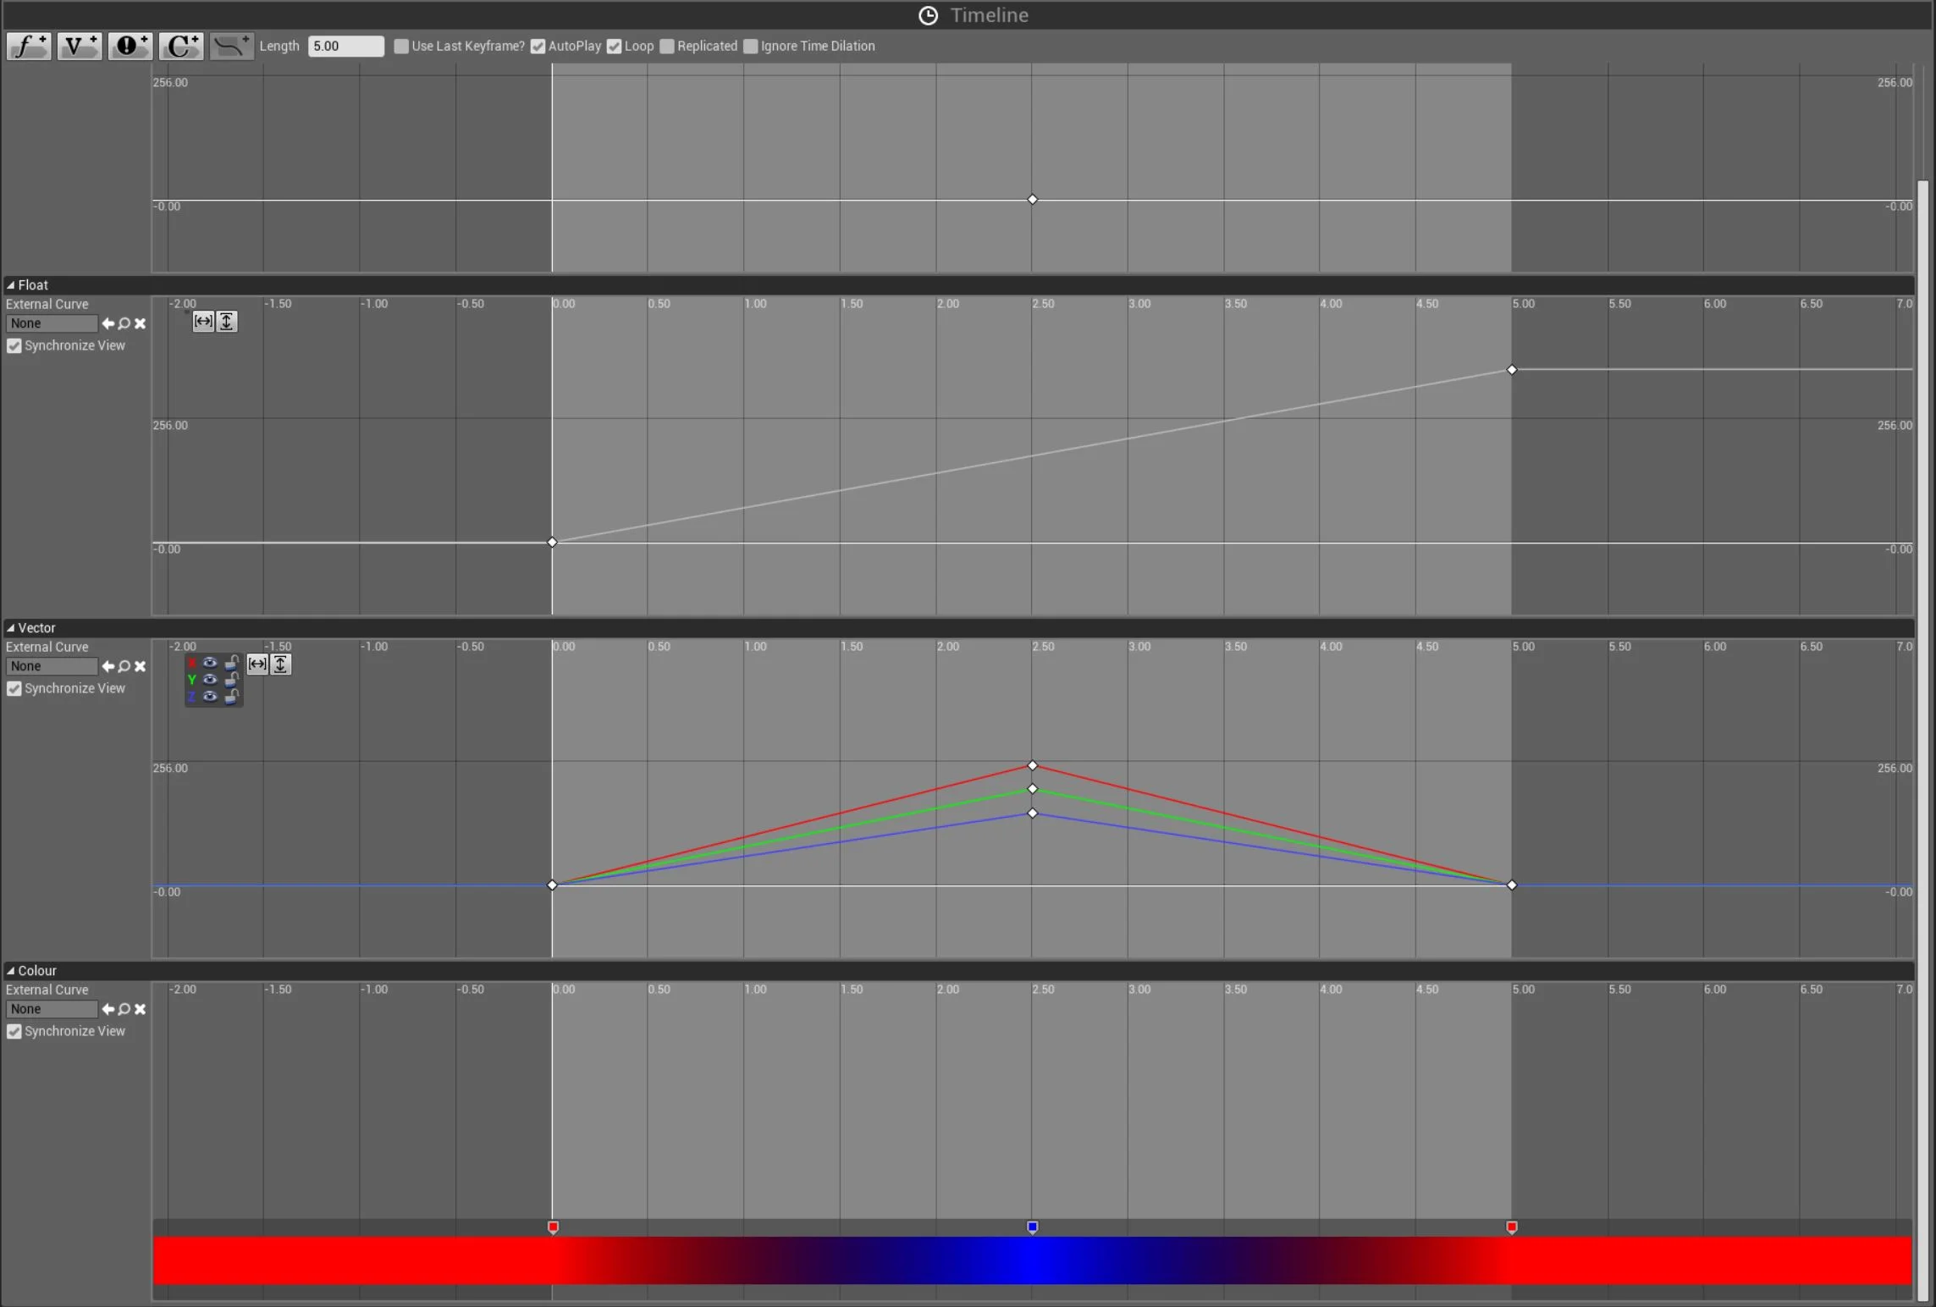Select the blue colour stop marker
The width and height of the screenshot is (1936, 1307).
coord(1032,1227)
